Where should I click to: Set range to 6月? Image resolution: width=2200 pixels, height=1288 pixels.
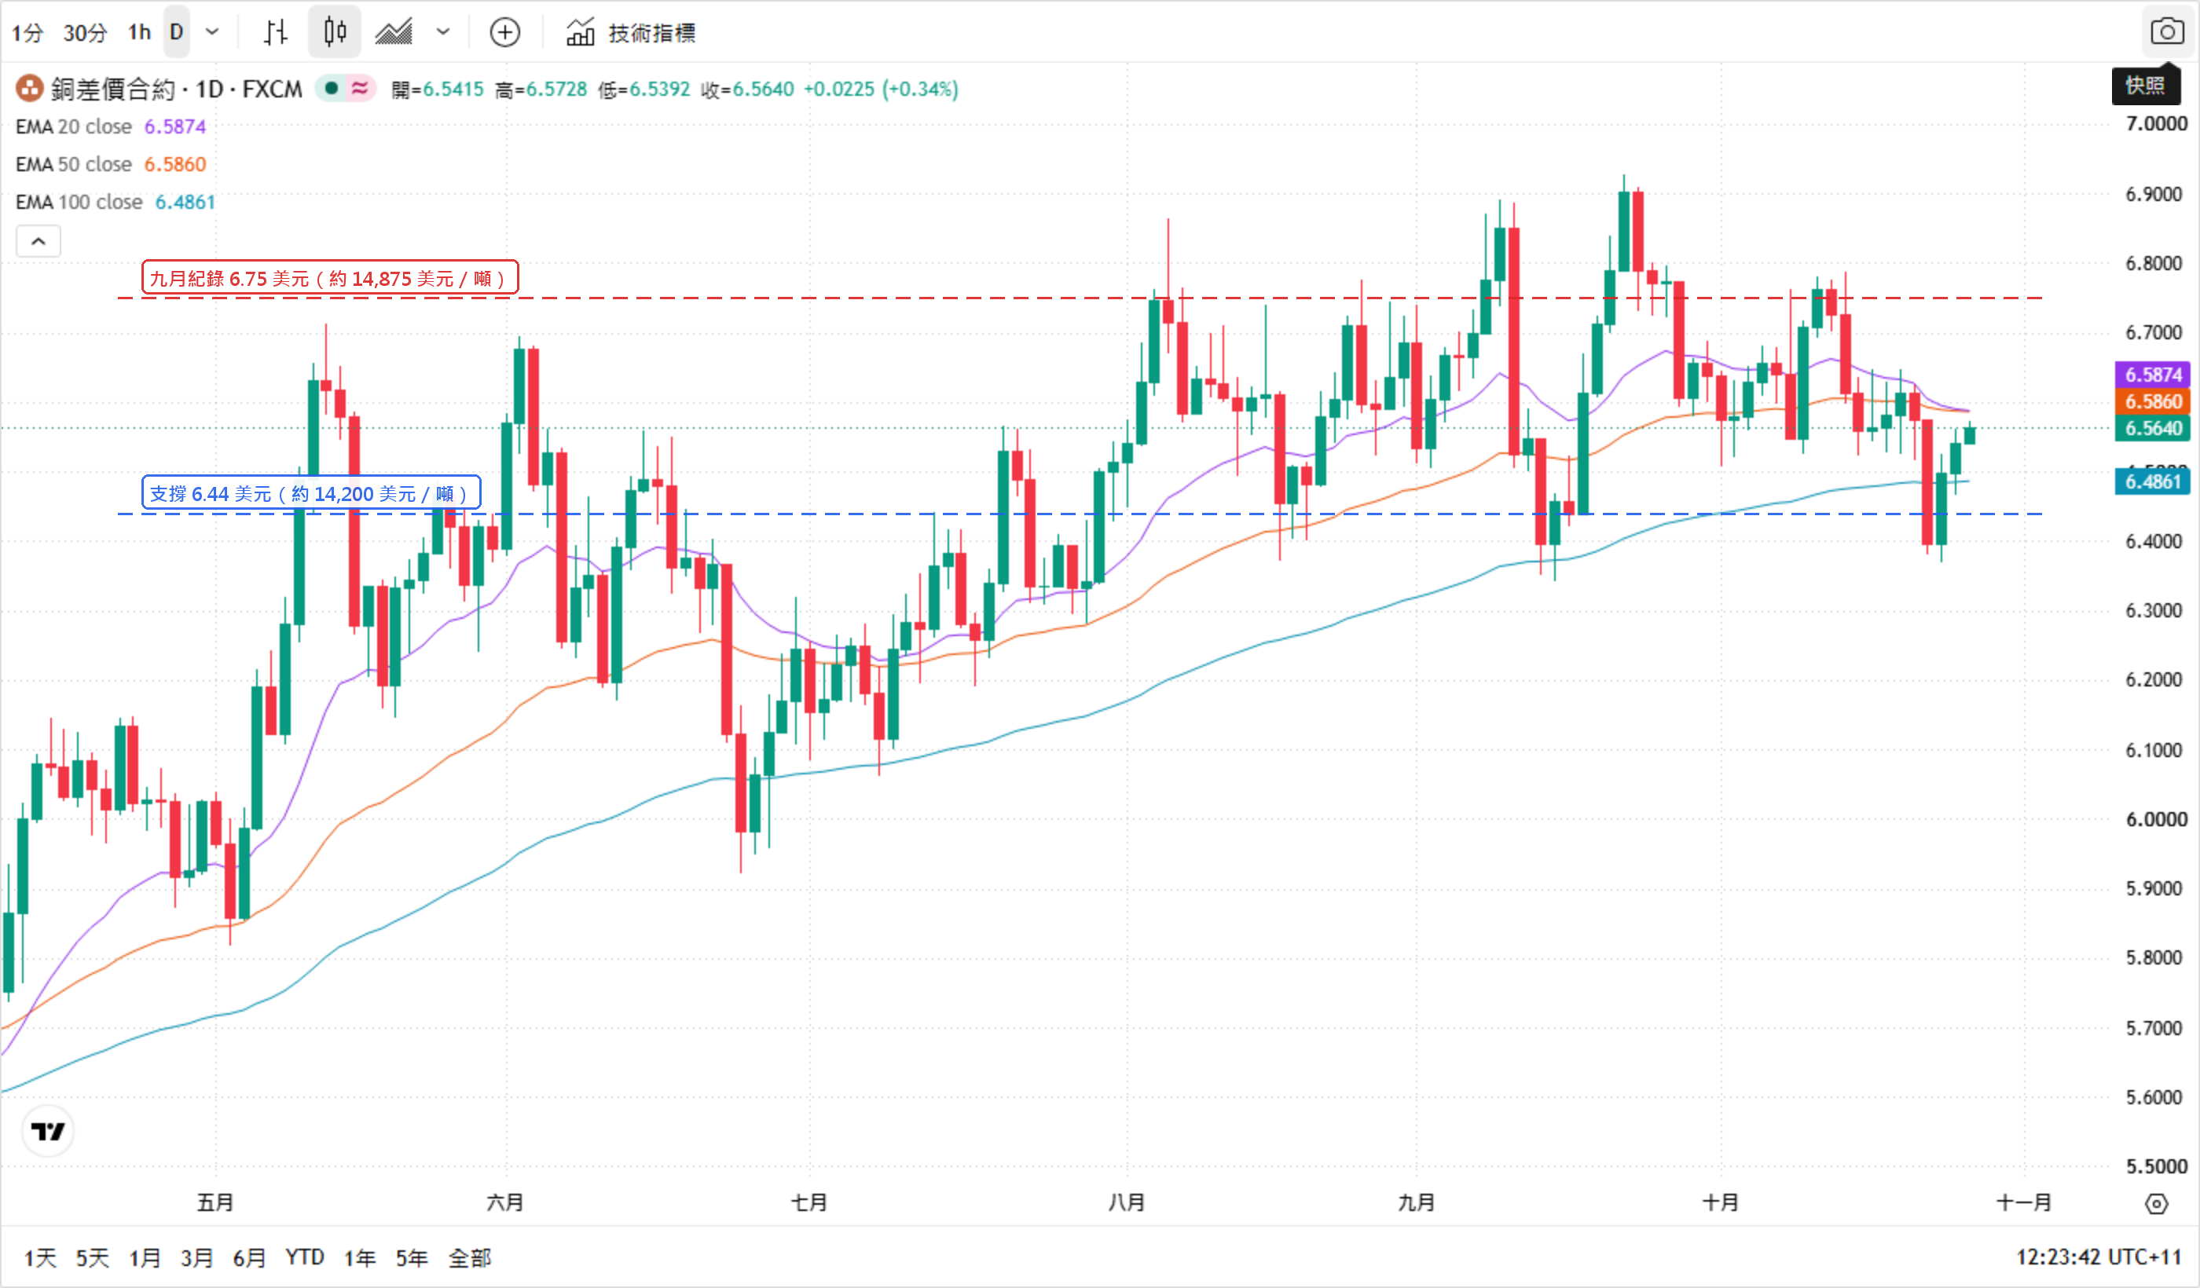click(x=249, y=1257)
